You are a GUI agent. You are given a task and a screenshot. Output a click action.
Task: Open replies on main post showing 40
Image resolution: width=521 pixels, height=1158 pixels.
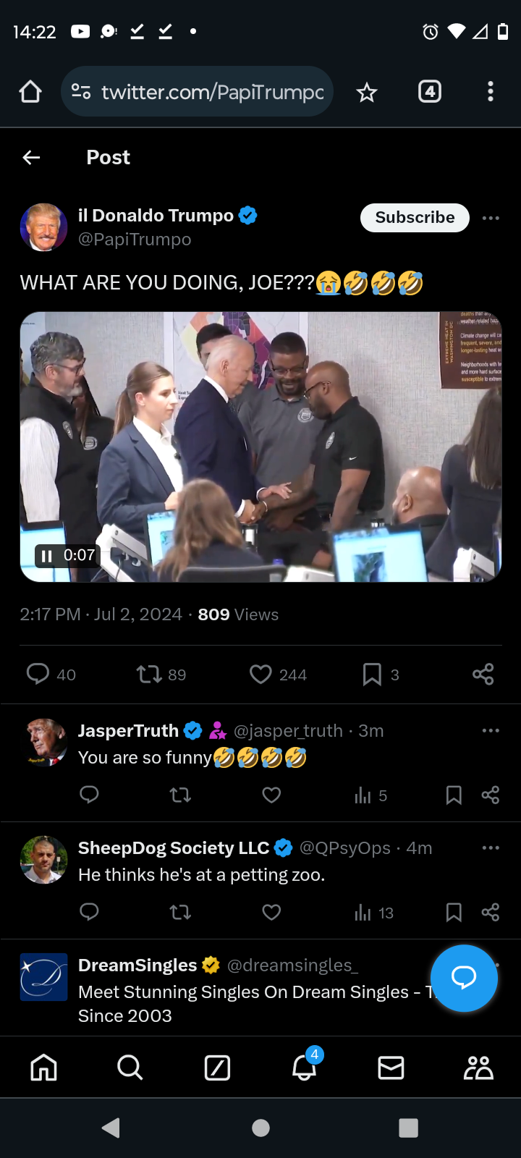(38, 674)
